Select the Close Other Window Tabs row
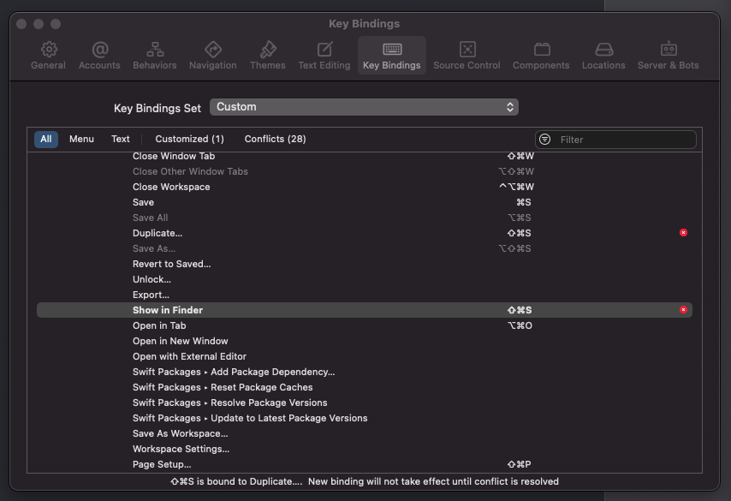The height and width of the screenshot is (501, 731). 365,171
